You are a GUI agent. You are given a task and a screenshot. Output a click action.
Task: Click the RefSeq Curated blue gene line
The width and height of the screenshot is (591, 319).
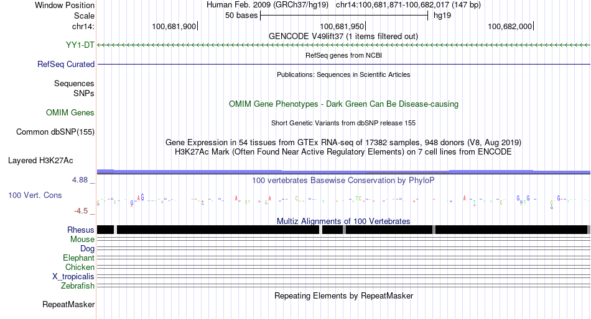click(343, 65)
